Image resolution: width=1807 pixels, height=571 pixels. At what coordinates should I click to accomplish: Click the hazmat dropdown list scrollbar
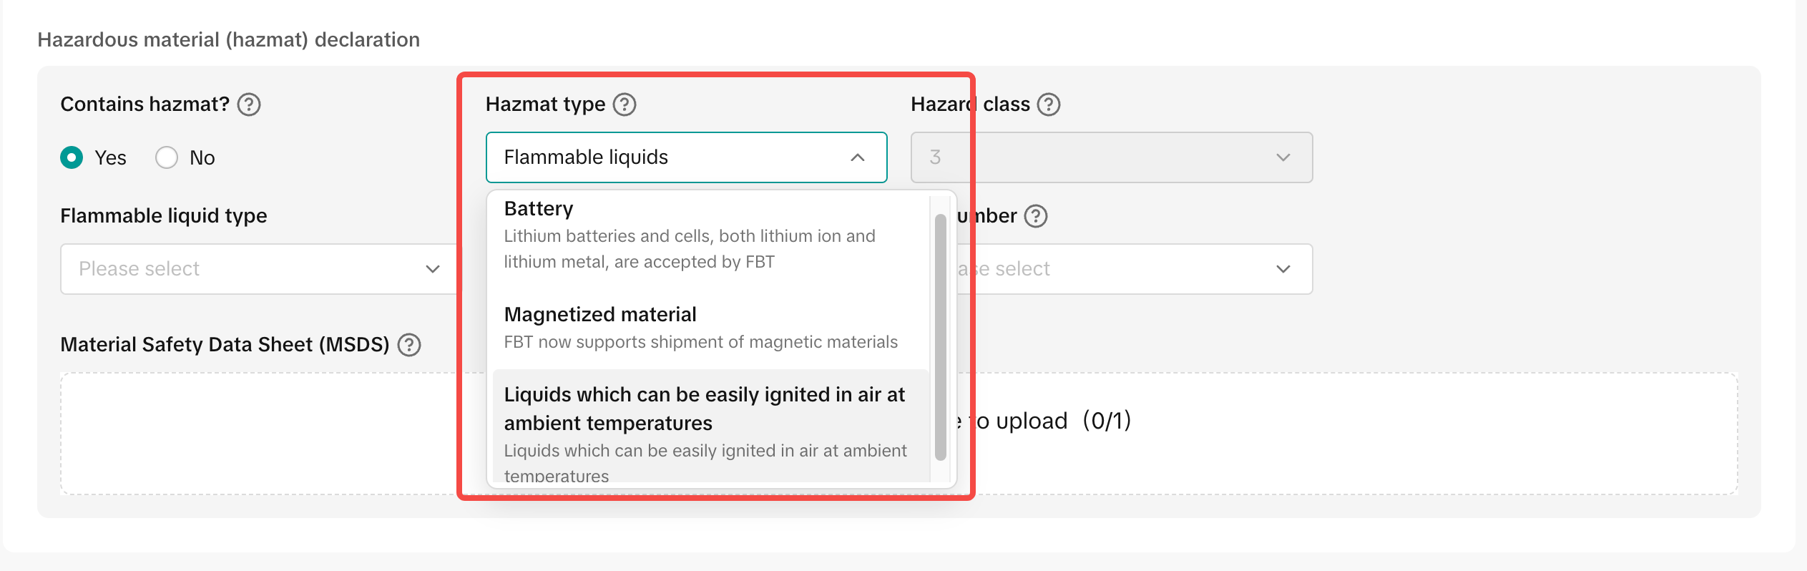pos(941,336)
